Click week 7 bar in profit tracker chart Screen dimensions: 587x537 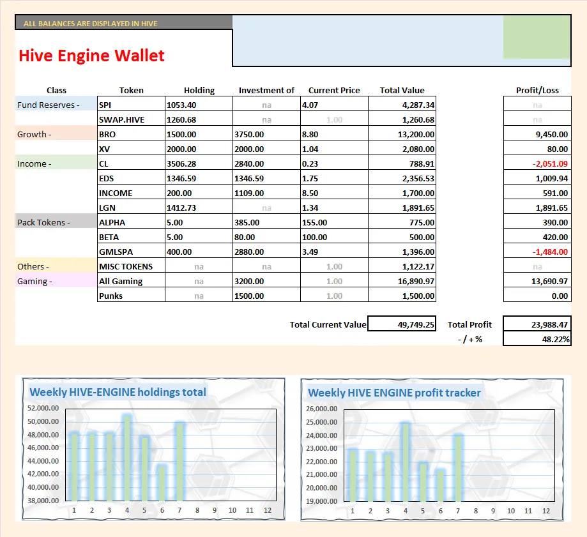tap(459, 468)
